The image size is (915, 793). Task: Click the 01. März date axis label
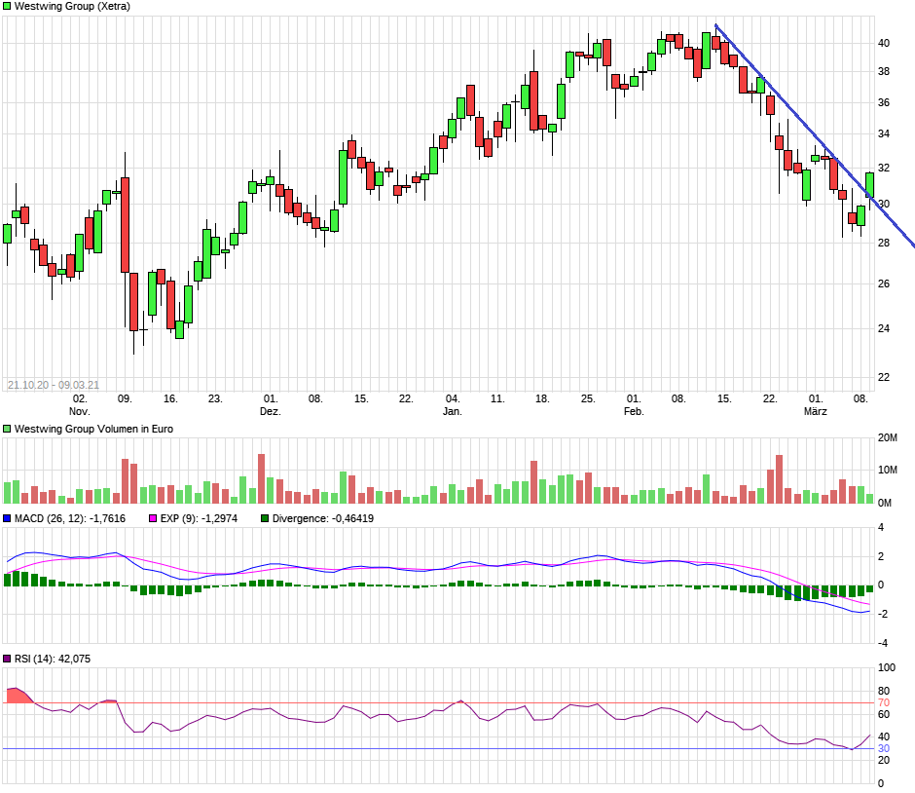tap(815, 404)
